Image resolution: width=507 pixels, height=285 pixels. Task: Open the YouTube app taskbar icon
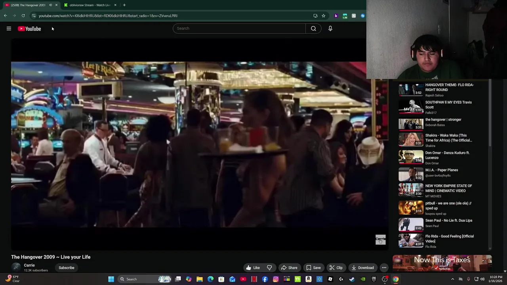(243, 279)
